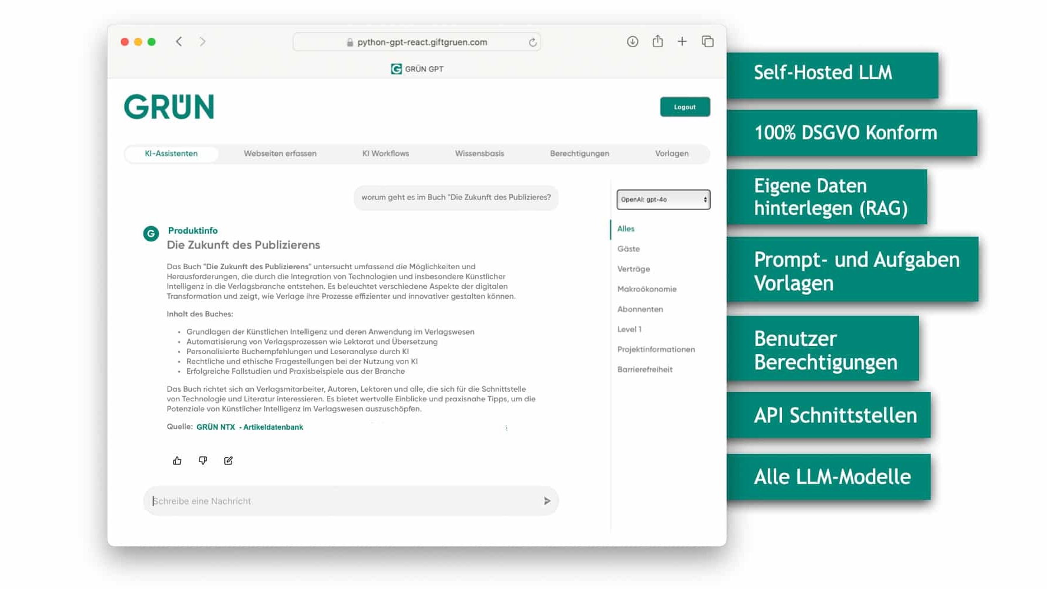Image resolution: width=1047 pixels, height=589 pixels.
Task: Focus the Schreibe eine Nachricht input
Action: 351,501
